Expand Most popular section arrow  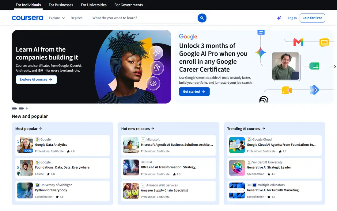40,129
